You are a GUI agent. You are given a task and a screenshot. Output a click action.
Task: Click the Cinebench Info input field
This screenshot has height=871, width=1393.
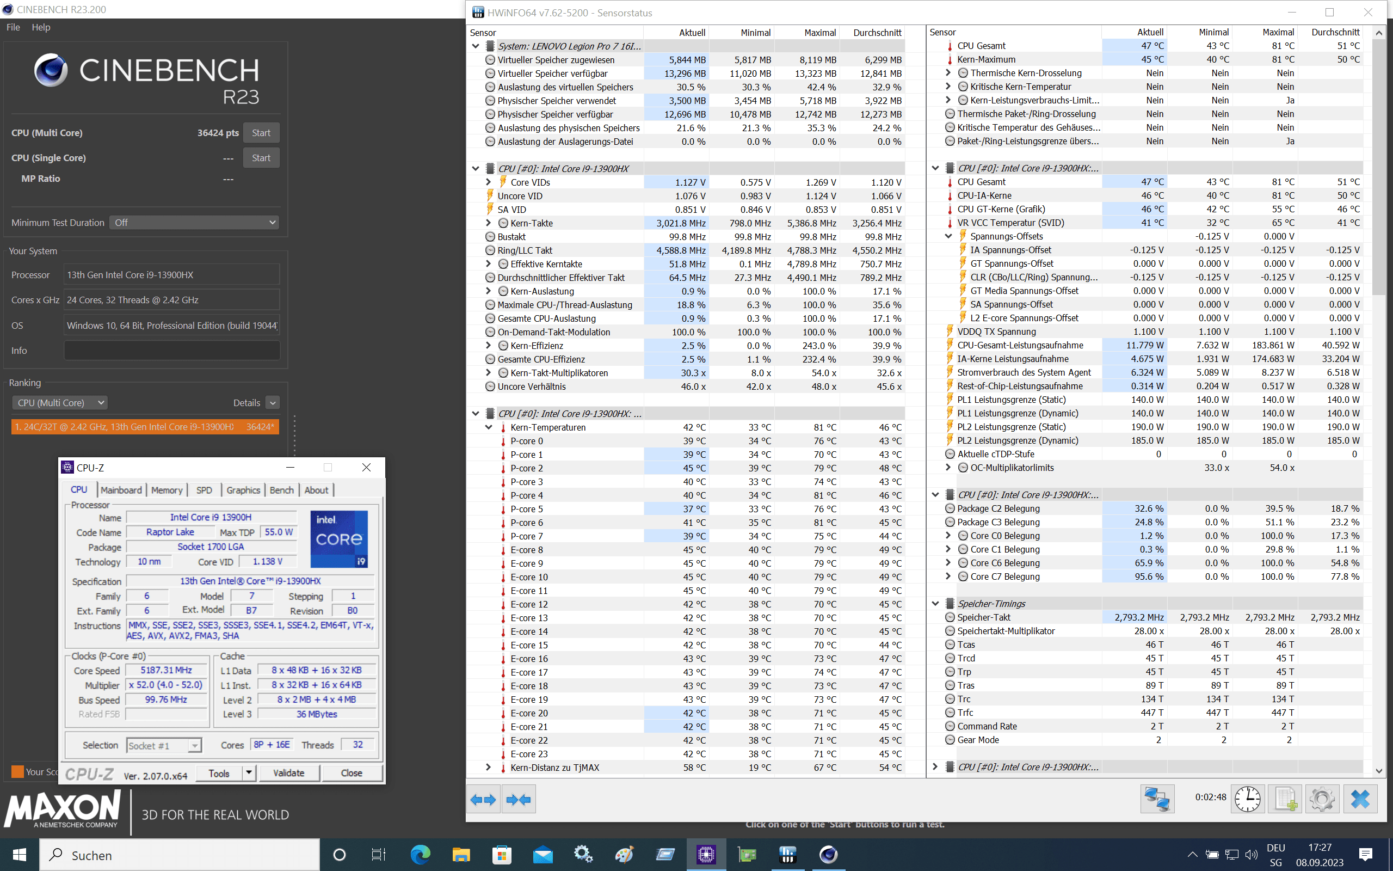pos(171,350)
